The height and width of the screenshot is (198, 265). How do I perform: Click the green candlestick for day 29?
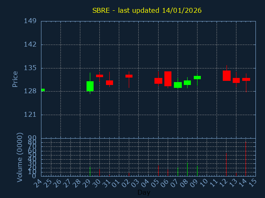pos(90,86)
